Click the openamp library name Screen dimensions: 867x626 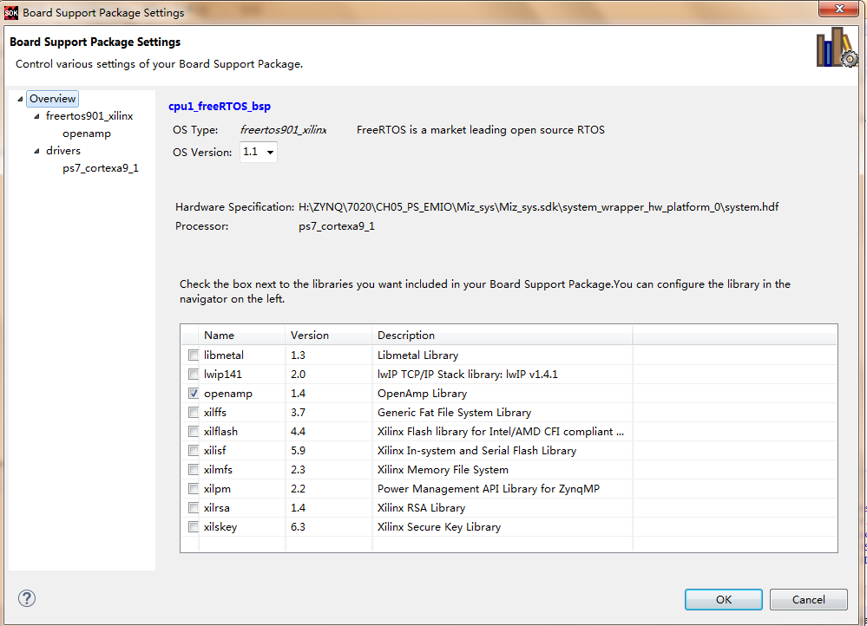(227, 394)
